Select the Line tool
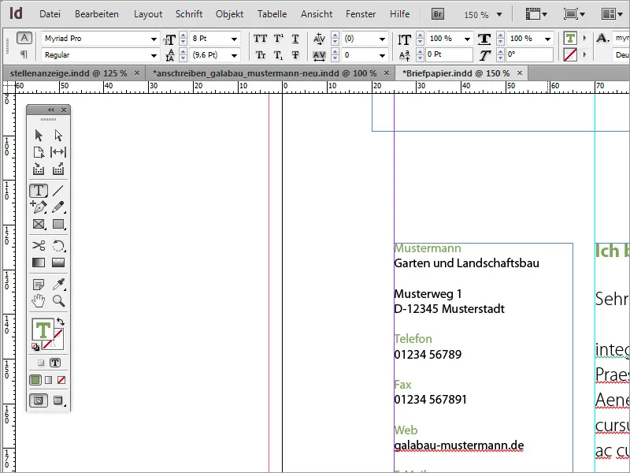This screenshot has height=473, width=630. click(x=58, y=190)
